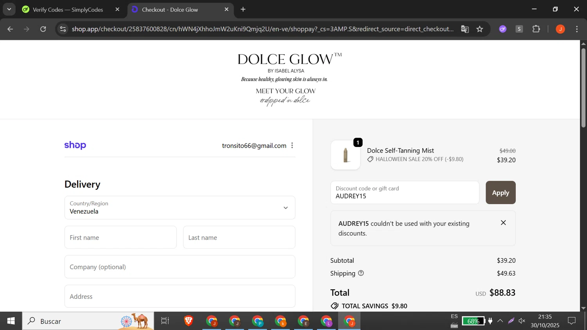Click the page vertical scrollbar
Screen dimensions: 587x330
click(x=583, y=88)
